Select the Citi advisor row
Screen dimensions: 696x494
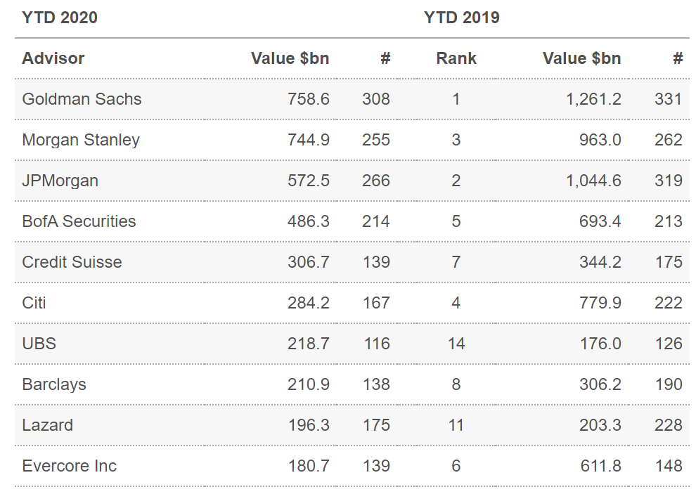[x=34, y=303]
